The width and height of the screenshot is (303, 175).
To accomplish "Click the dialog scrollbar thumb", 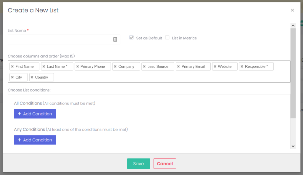I will (293, 73).
